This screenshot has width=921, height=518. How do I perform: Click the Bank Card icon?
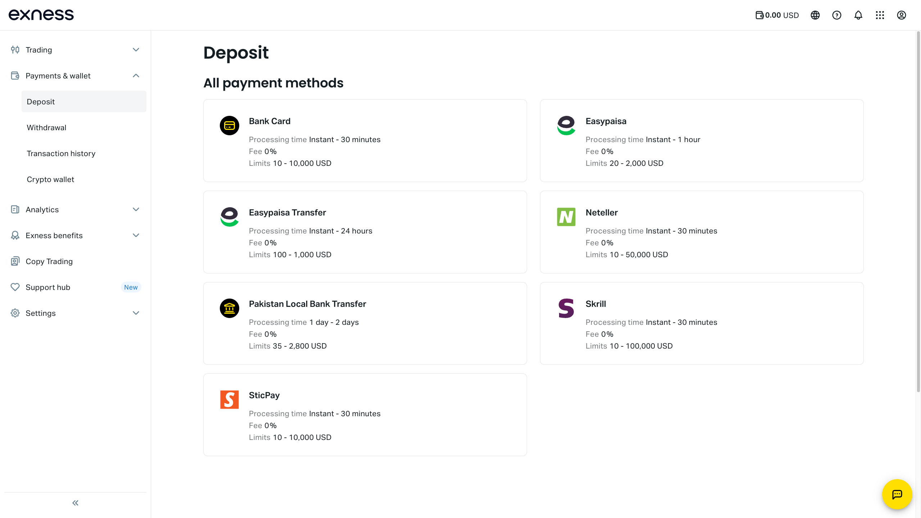230,126
